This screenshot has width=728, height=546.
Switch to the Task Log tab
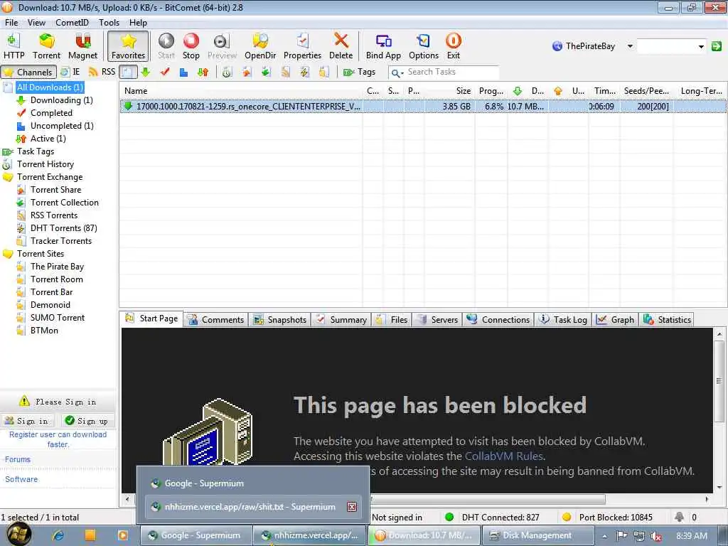click(563, 319)
